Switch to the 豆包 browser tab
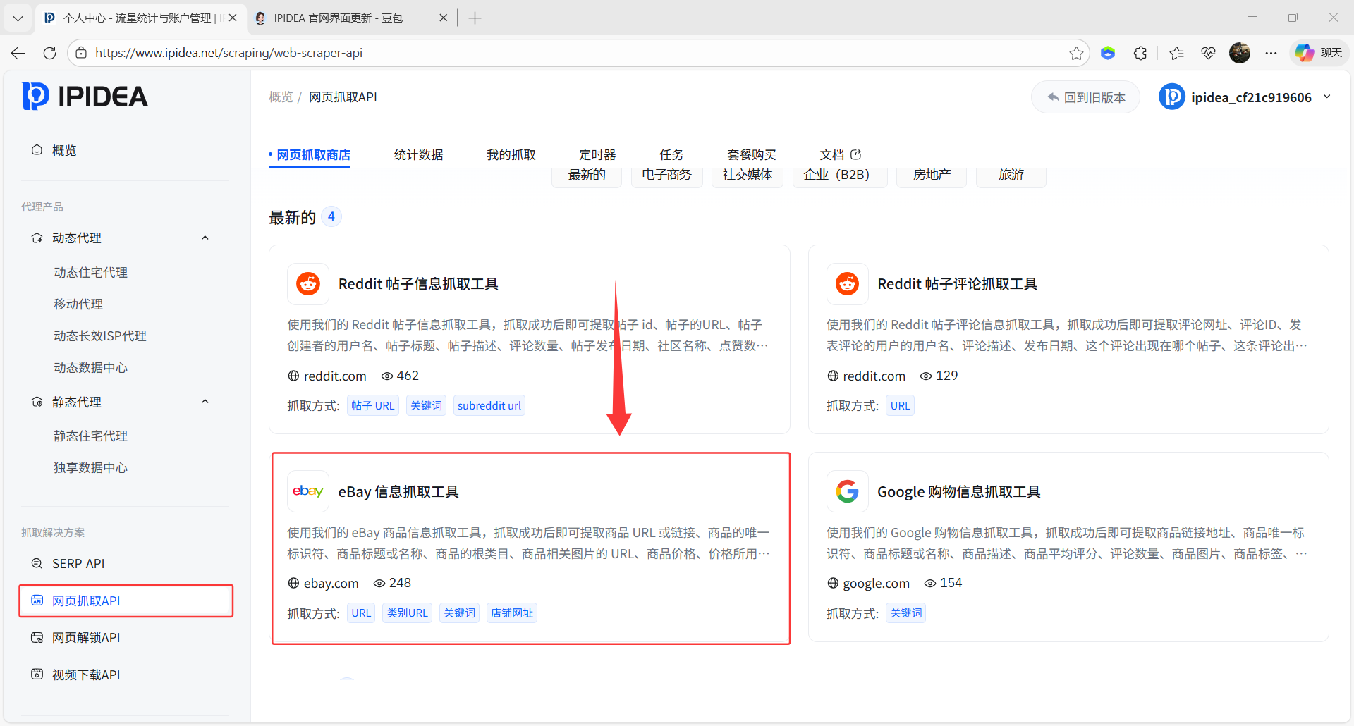 pyautogui.click(x=350, y=18)
